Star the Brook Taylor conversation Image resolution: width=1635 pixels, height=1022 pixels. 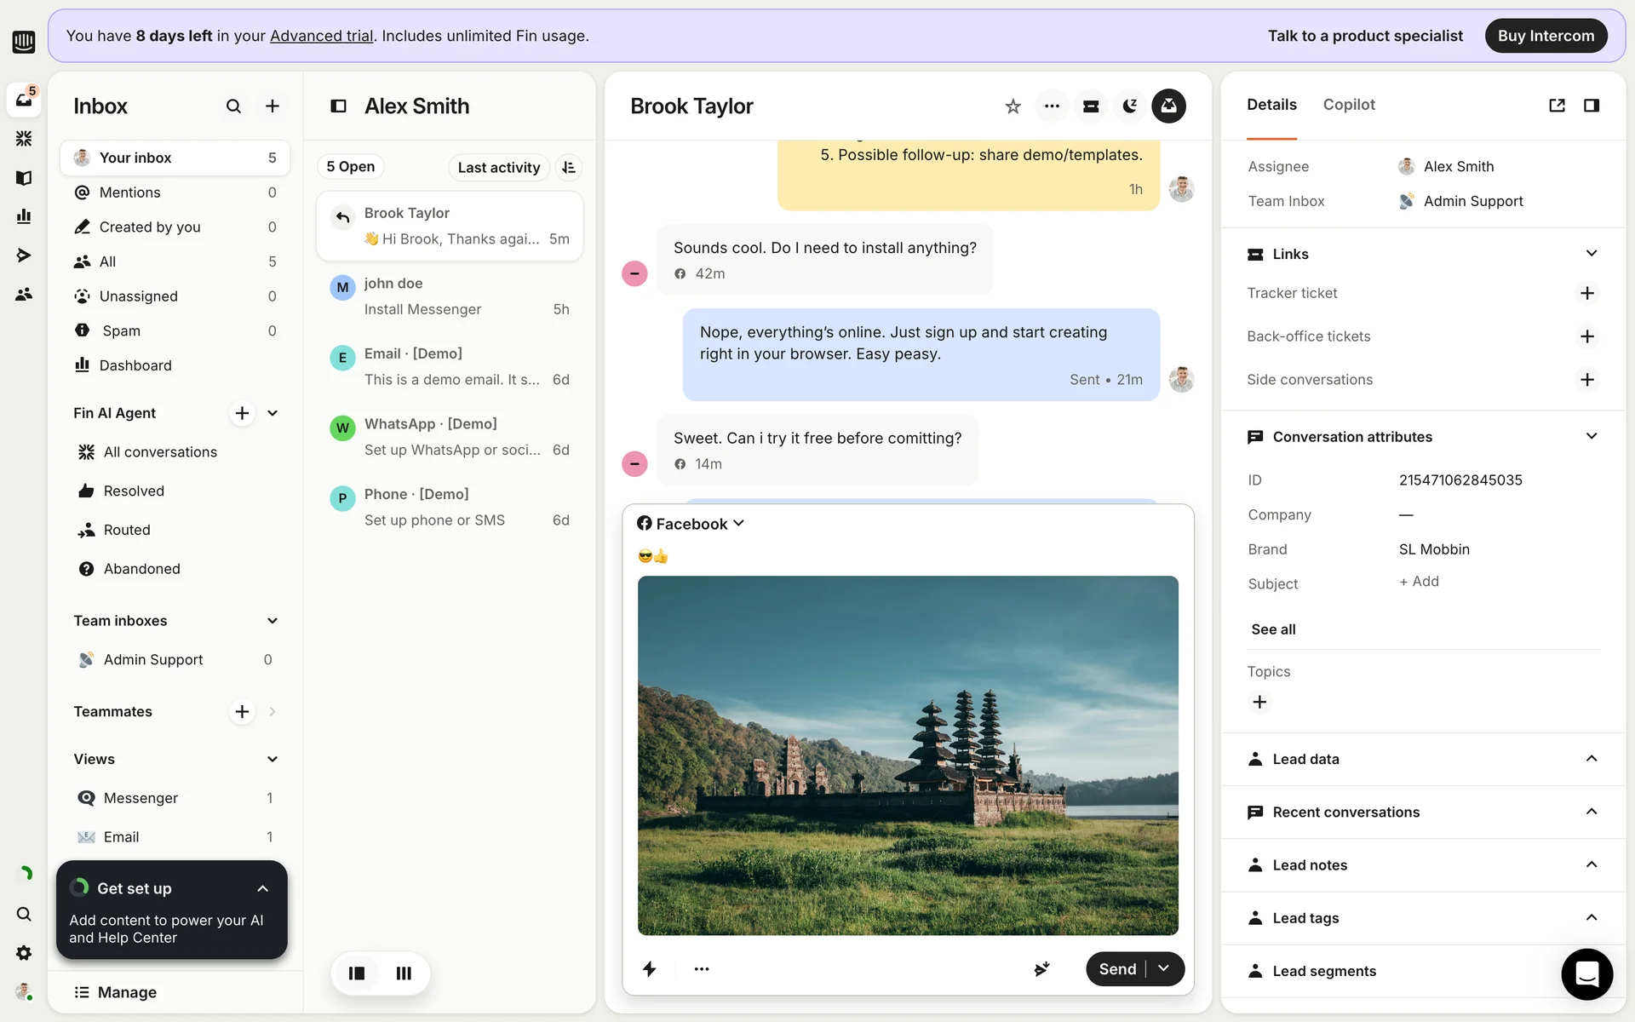click(1013, 106)
